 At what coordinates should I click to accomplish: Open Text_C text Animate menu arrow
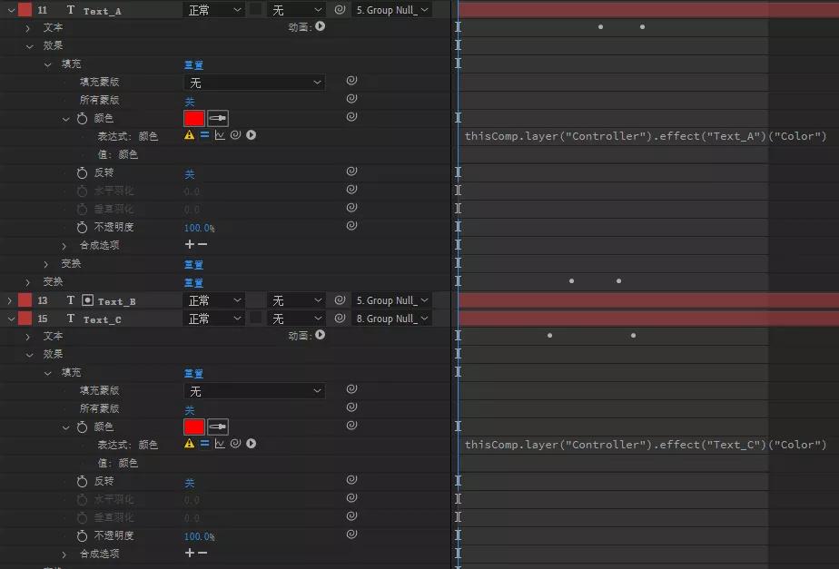[320, 335]
